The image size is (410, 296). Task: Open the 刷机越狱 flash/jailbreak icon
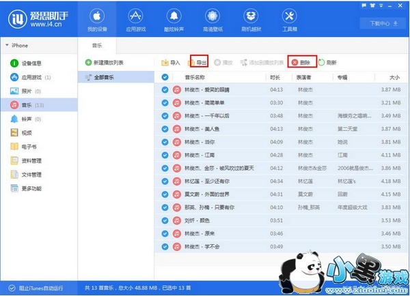(x=251, y=20)
